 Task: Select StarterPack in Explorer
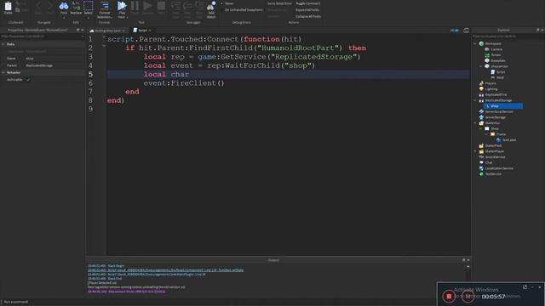tap(493, 145)
